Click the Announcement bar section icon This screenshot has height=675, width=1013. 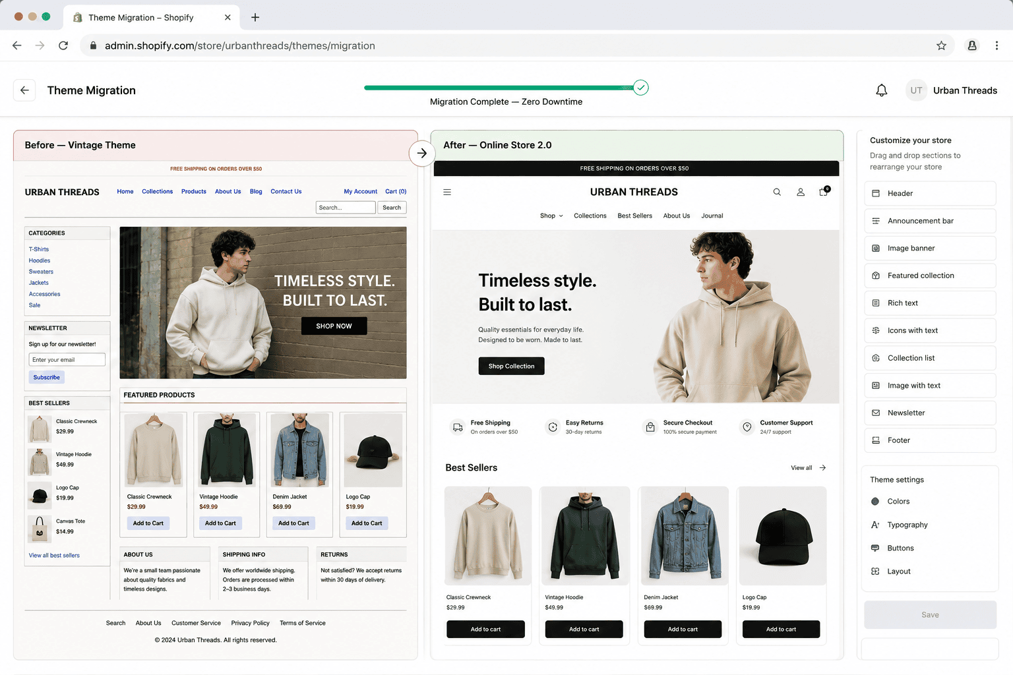[876, 221]
